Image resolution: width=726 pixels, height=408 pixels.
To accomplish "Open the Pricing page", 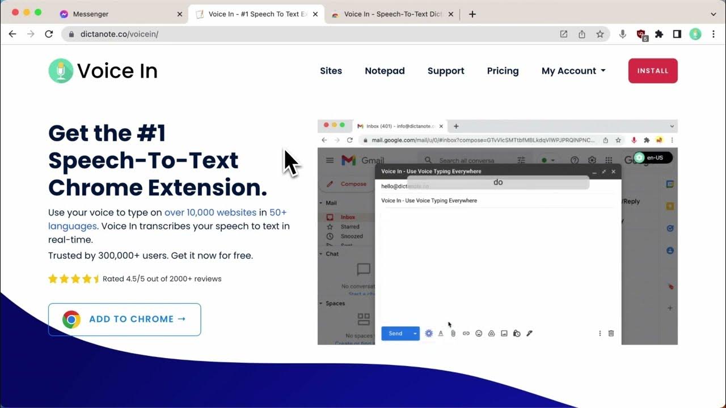I will point(503,71).
